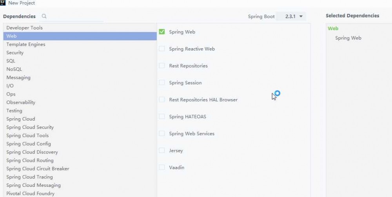Viewport: 392px width, 197px height.
Task: Select Spring Cloud Messaging category
Action: pos(80,185)
